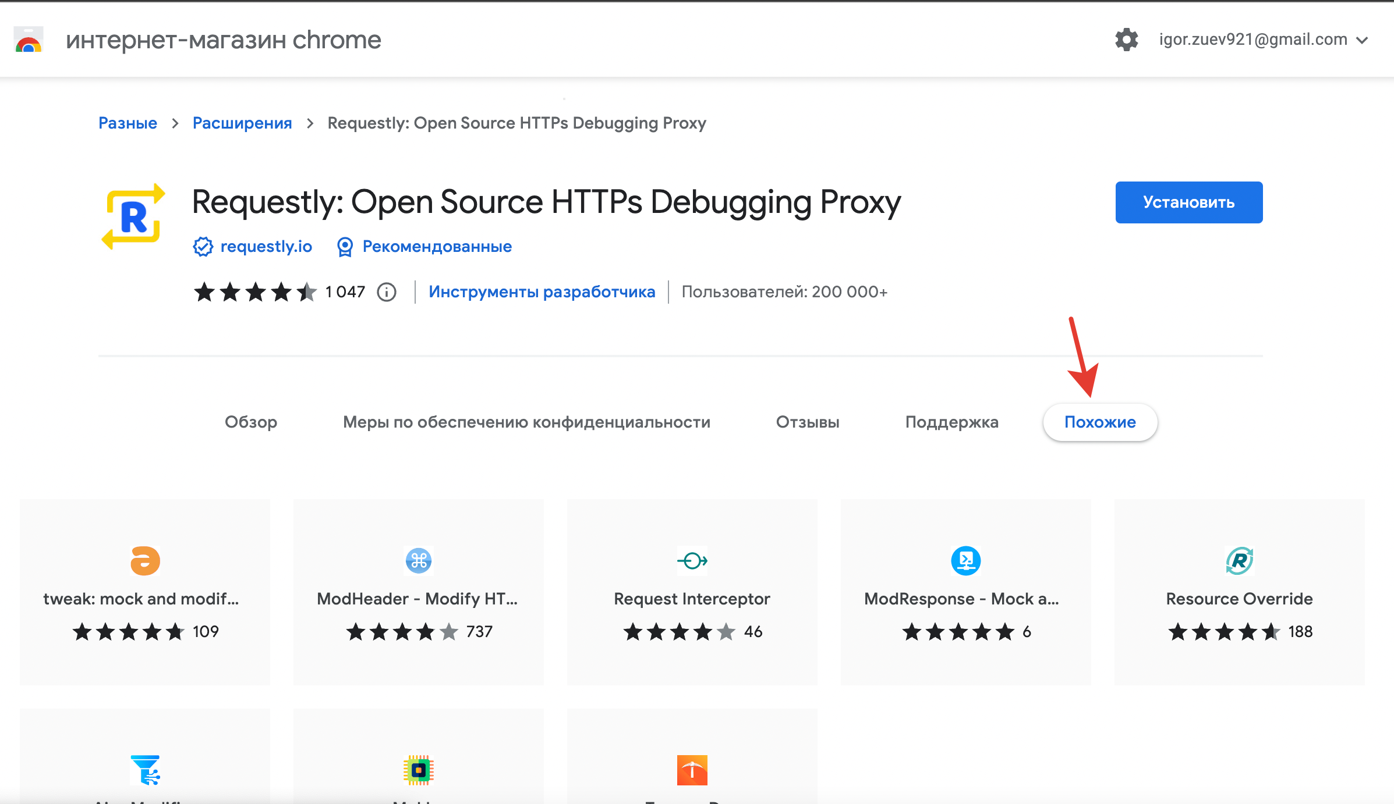The height and width of the screenshot is (804, 1394).
Task: Click the Resource Override icon
Action: tap(1239, 561)
